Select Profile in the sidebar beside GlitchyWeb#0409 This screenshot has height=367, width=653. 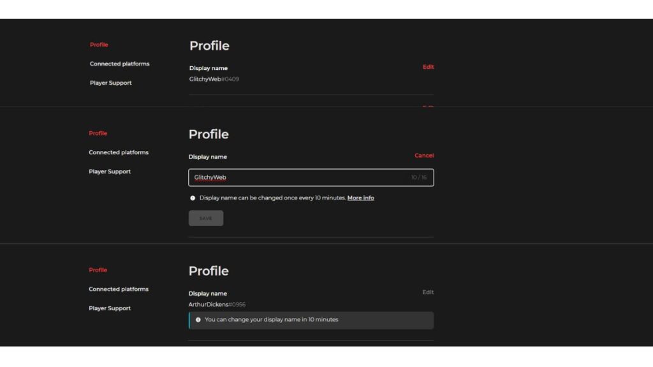coord(99,45)
